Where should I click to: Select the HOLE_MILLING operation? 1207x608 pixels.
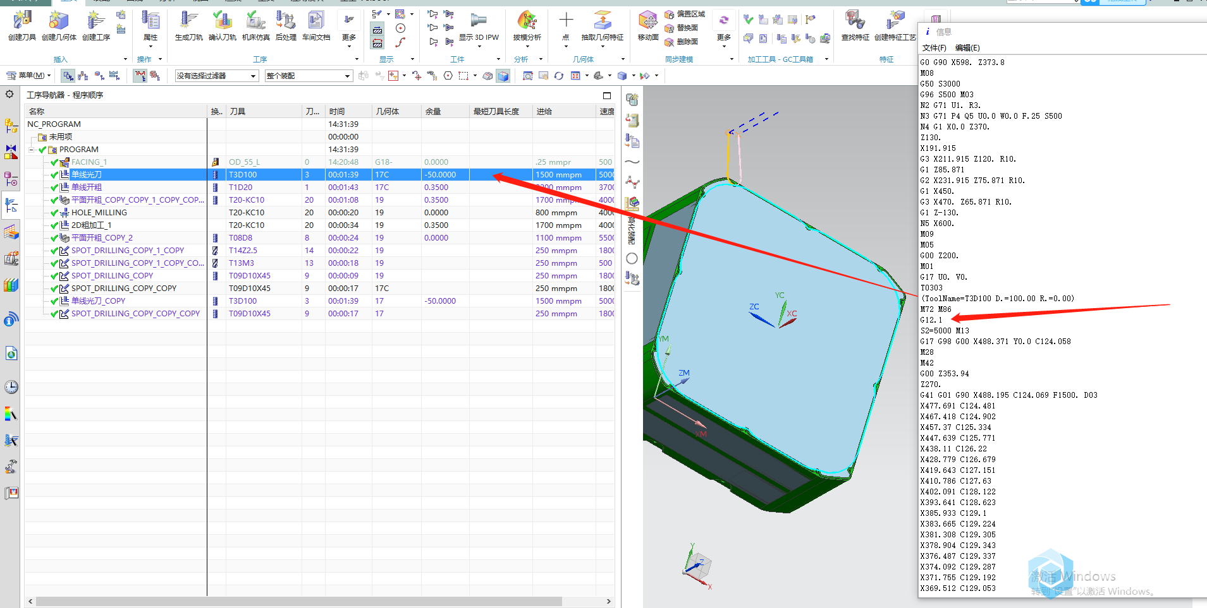99,213
